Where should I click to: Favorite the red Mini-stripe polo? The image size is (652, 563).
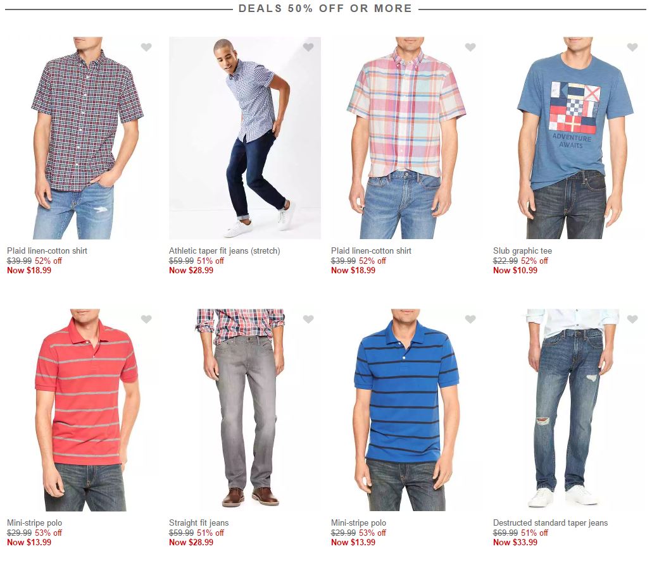pyautogui.click(x=146, y=319)
